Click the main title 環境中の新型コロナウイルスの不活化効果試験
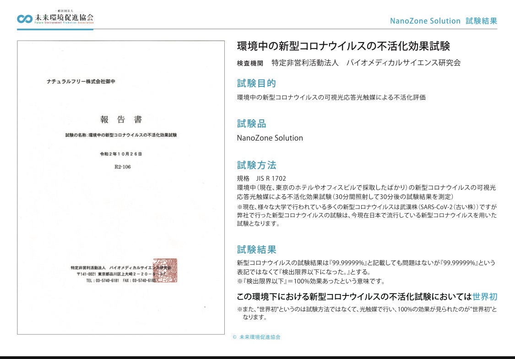The width and height of the screenshot is (515, 359). [x=343, y=46]
